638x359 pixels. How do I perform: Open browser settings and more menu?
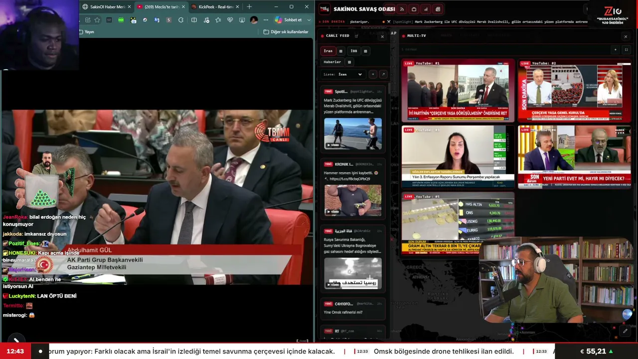click(266, 20)
